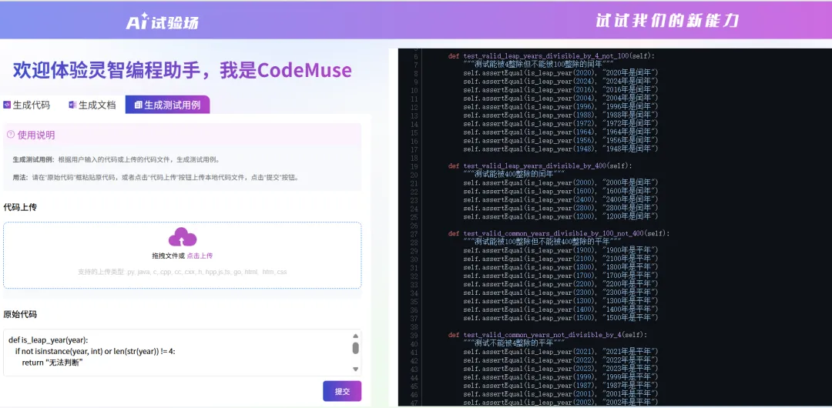Click the AI试验场 logo
The height and width of the screenshot is (408, 832).
163,22
